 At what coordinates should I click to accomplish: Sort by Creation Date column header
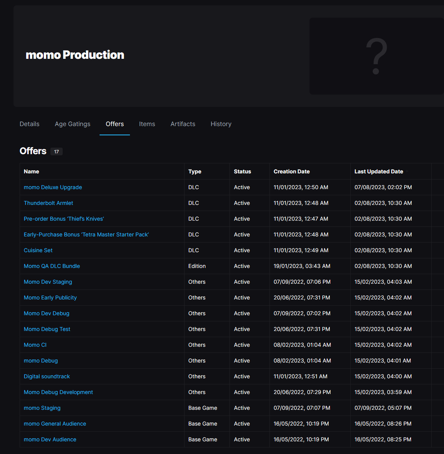[292, 171]
